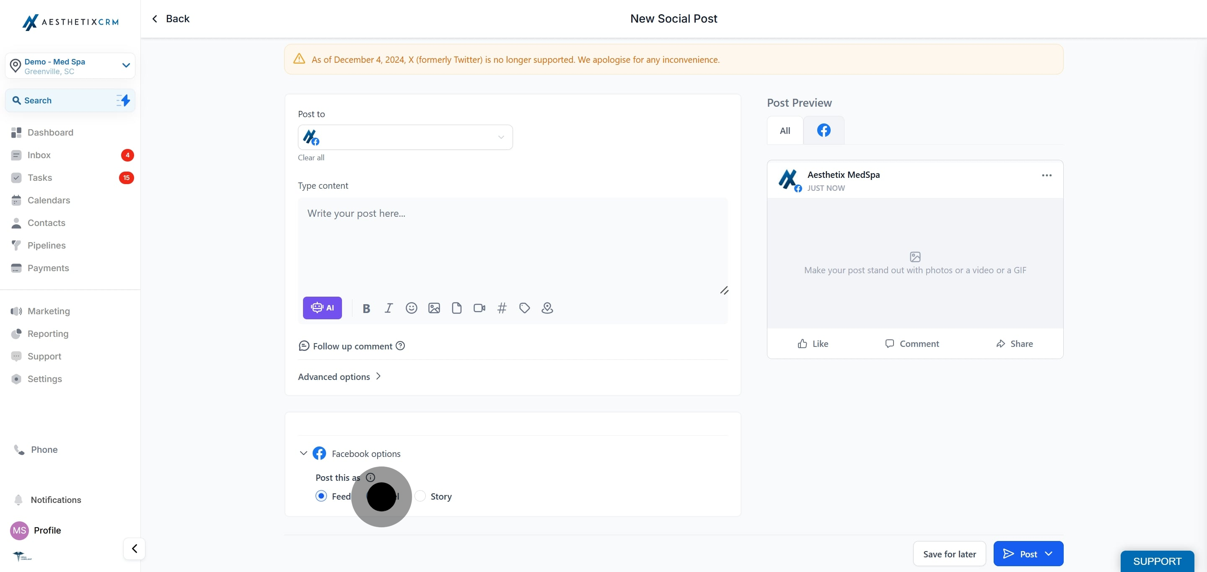
Task: Click the tag icon in the editor toolbar
Action: coord(524,308)
